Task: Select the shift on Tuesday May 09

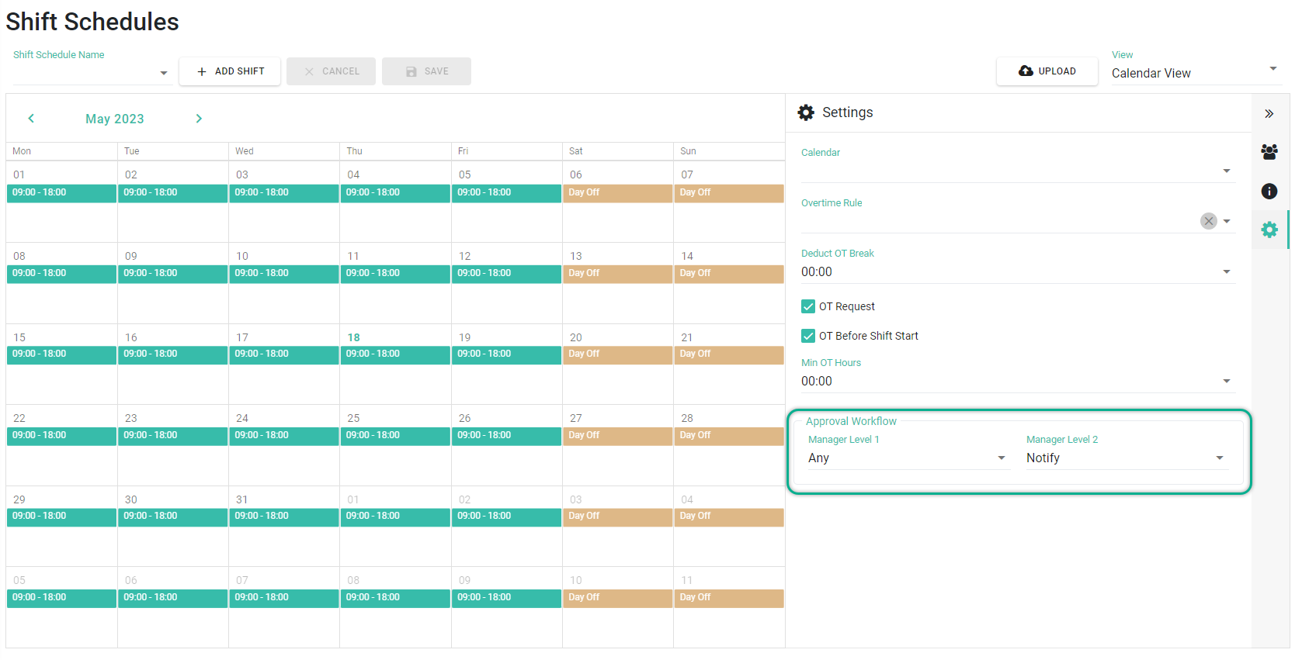Action: (x=172, y=274)
